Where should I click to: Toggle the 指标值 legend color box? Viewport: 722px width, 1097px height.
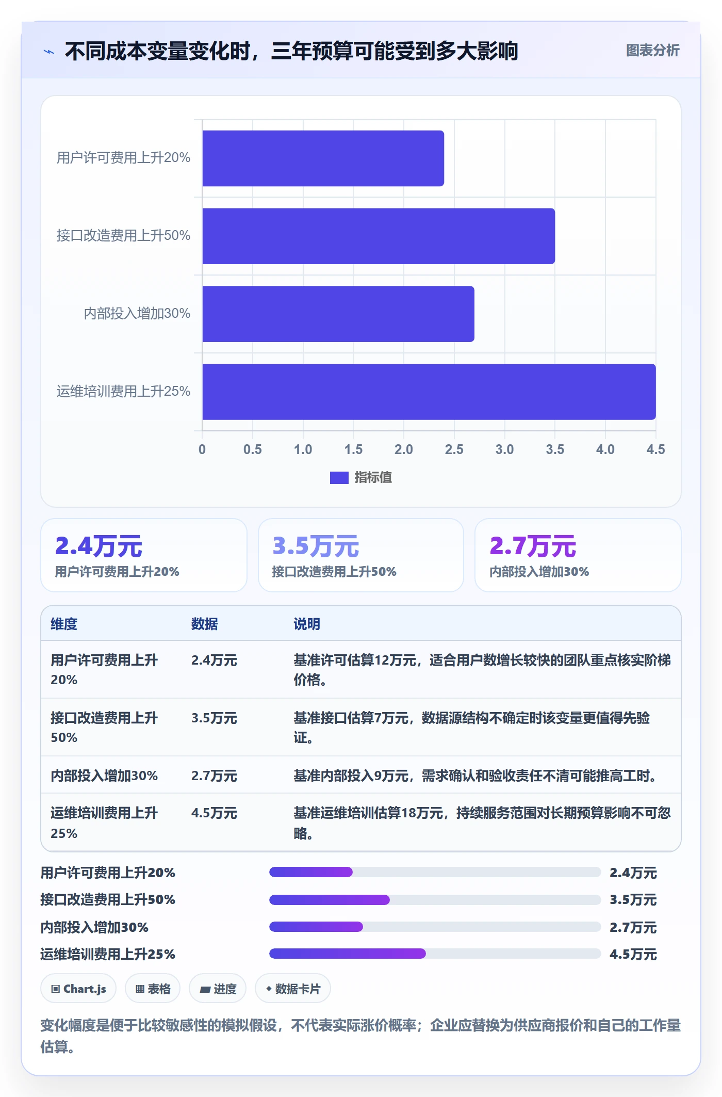[339, 477]
